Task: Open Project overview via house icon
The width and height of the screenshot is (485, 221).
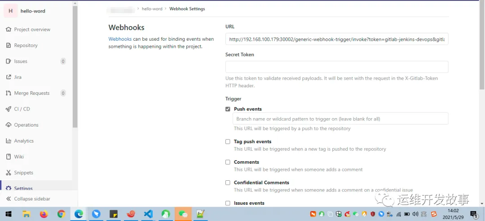Action: 9,30
